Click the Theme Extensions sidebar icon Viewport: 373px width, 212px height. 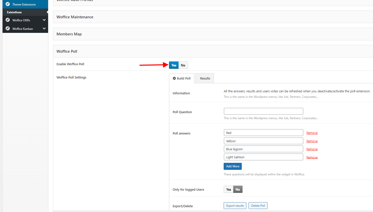(8, 4)
